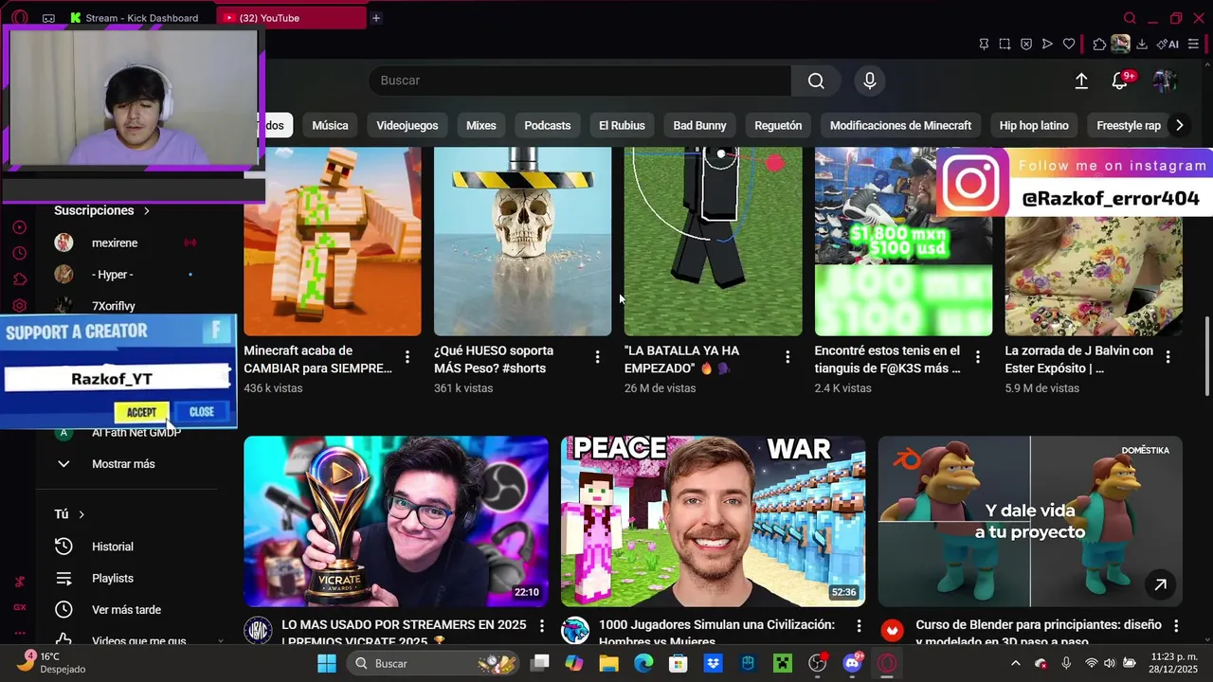Select the Bad Bunny filter chip

699,125
